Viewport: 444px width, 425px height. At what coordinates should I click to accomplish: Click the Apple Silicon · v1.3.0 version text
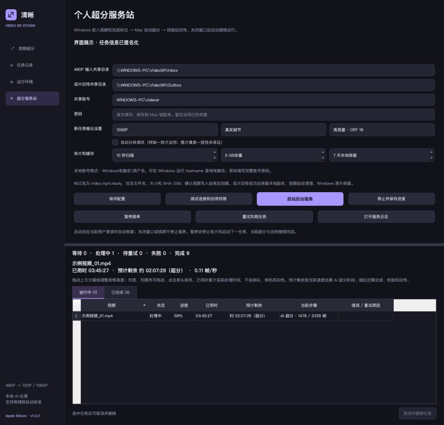23,416
